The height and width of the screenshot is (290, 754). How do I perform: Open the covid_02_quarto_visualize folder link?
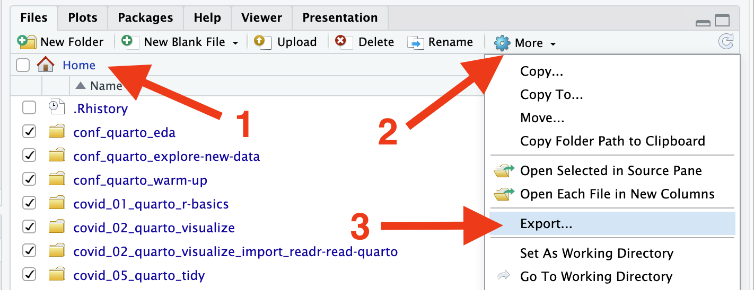click(154, 228)
